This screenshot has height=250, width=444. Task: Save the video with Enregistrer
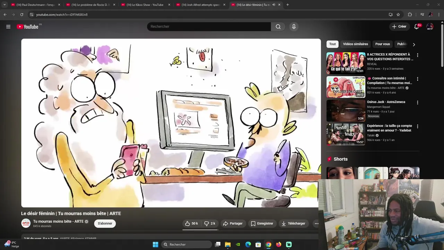pyautogui.click(x=262, y=224)
